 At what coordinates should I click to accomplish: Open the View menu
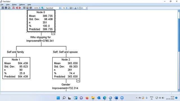pos(8,4)
